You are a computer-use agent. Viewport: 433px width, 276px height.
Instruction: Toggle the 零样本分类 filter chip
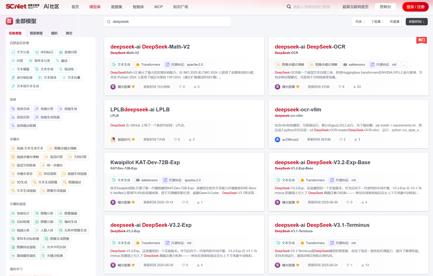[39, 61]
